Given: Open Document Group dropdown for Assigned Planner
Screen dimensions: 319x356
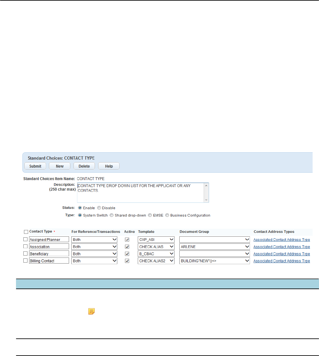Looking at the screenshot, I should tap(214, 240).
